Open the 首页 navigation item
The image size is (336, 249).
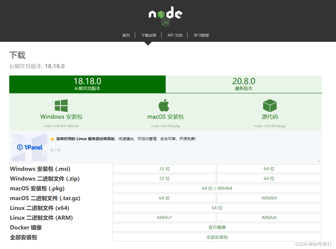[126, 35]
